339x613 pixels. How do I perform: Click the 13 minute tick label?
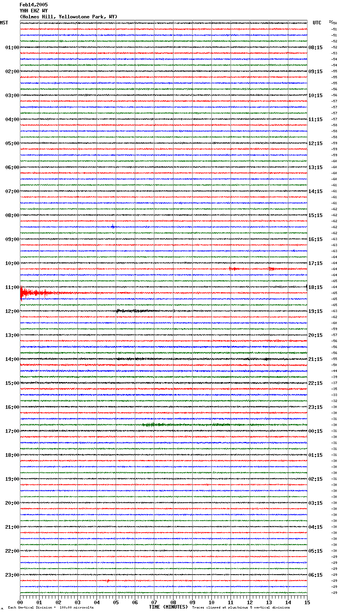click(269, 602)
